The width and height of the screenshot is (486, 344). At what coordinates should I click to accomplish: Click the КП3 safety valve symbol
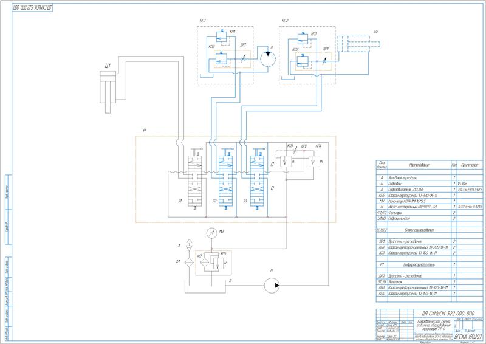point(286,162)
